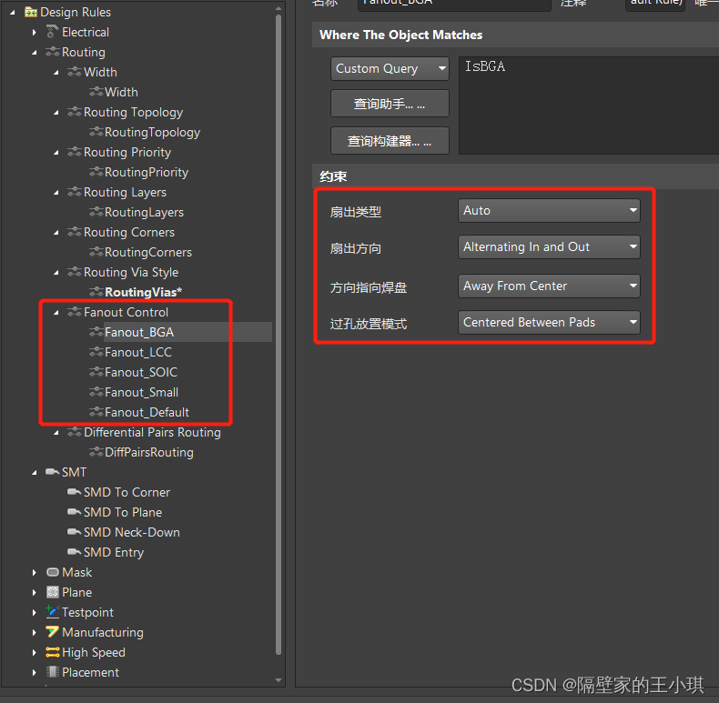Select the Fanout_LCC rule
Screen dimensions: 719x703
click(137, 352)
